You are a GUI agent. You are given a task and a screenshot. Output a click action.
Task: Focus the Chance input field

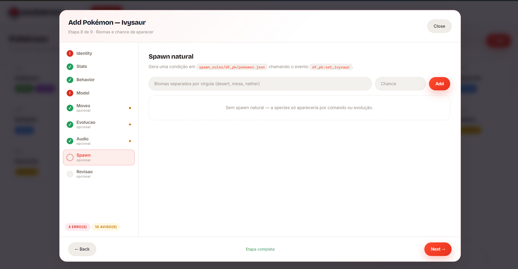[x=400, y=84]
